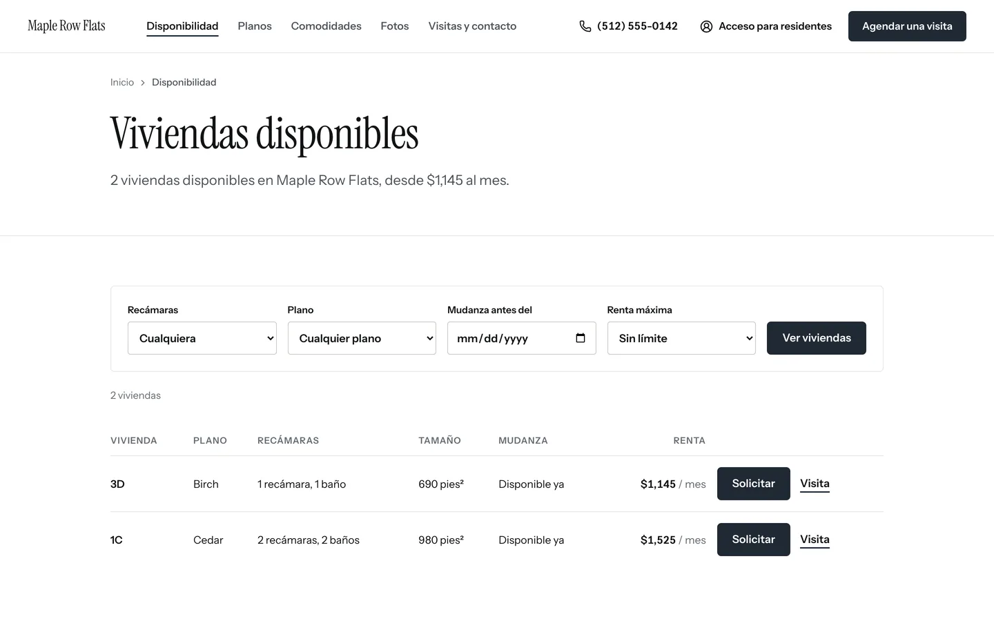The image size is (994, 621).
Task: Click the Agendar una visita button
Action: click(x=907, y=26)
